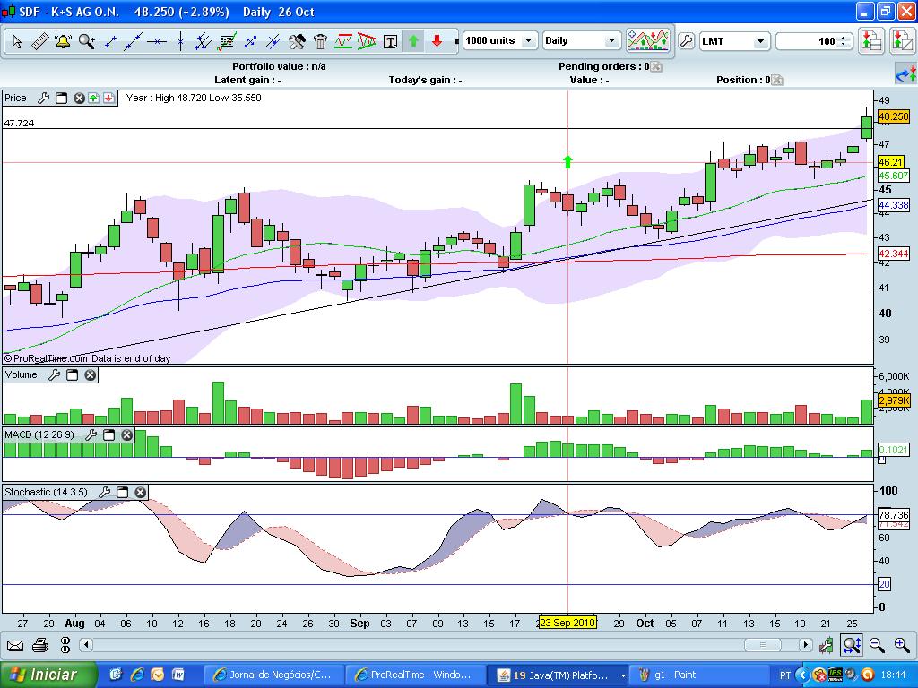Viewport: 918px width, 688px height.
Task: Select the crossed parallel lines tool
Action: (x=273, y=41)
